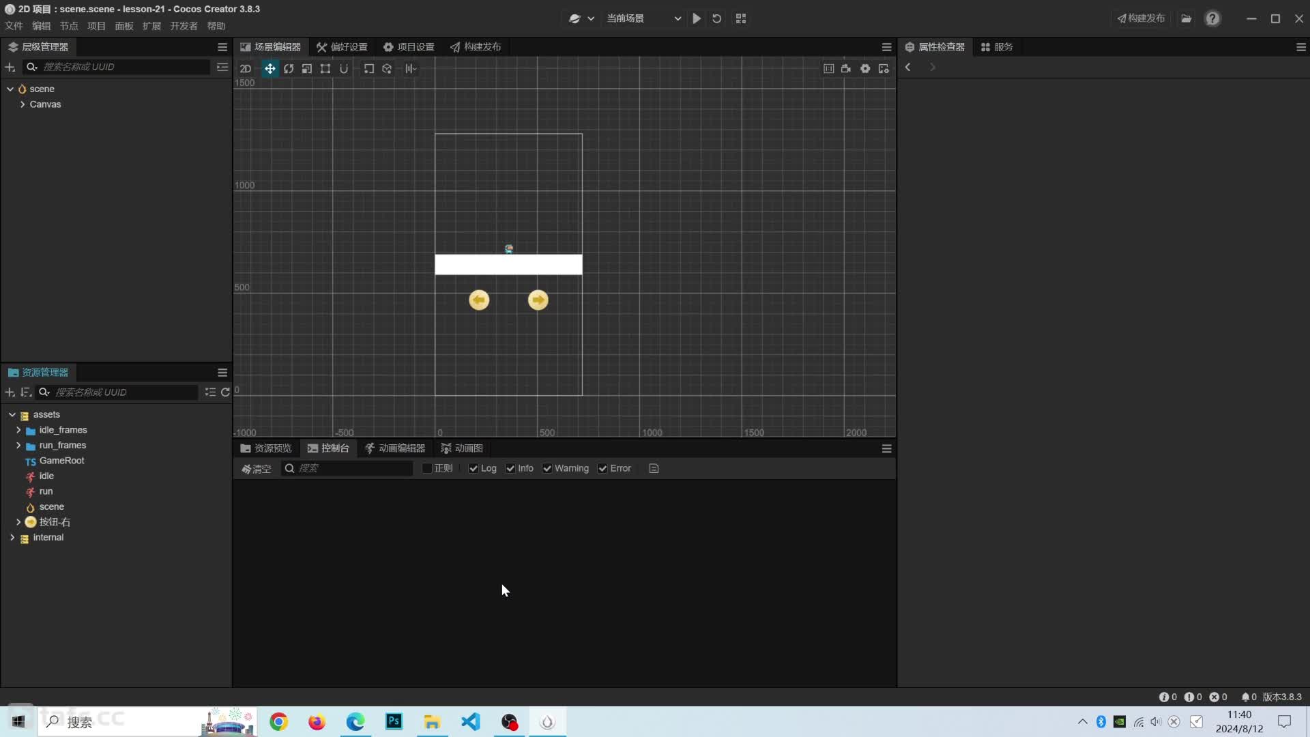1310x737 pixels.
Task: Click the scene view image-settings icon
Action: (x=884, y=69)
